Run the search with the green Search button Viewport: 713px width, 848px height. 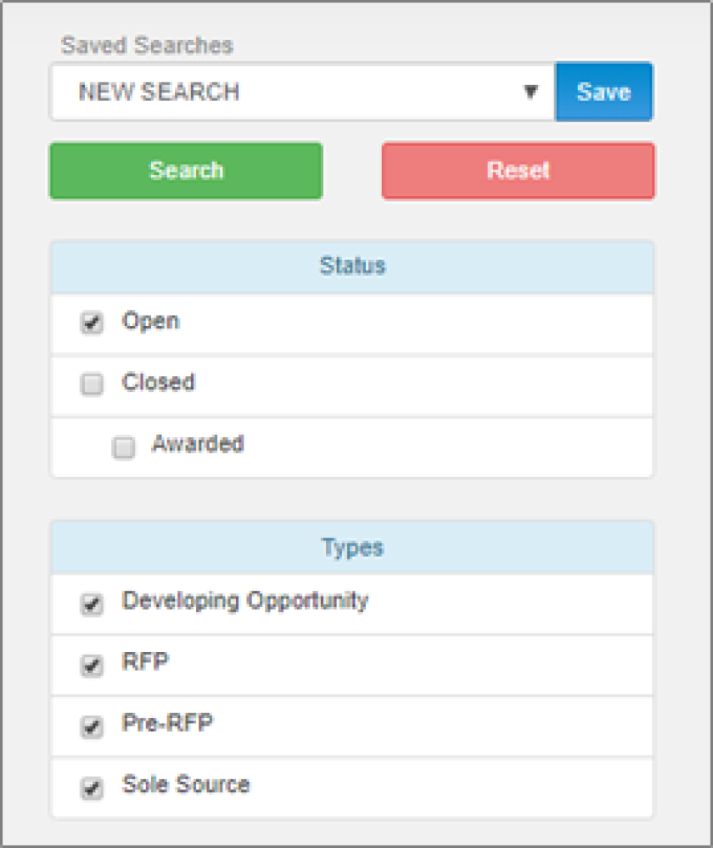[186, 171]
